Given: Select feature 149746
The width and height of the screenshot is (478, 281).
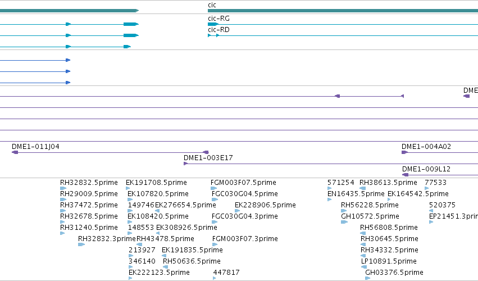Looking at the screenshot, I should click(141, 205).
